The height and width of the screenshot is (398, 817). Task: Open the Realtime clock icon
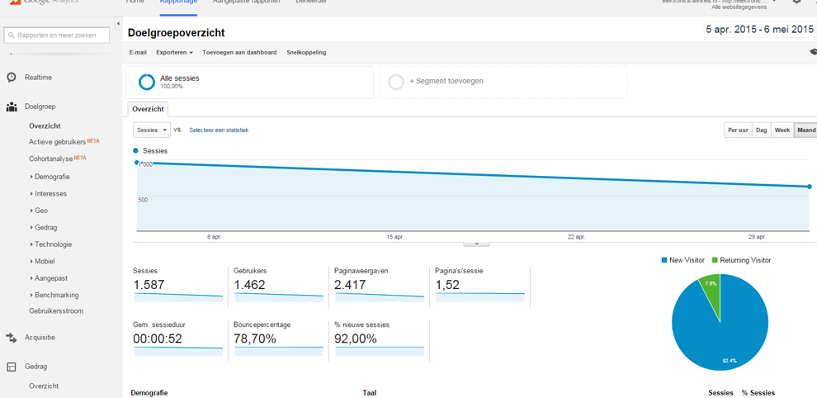(11, 77)
